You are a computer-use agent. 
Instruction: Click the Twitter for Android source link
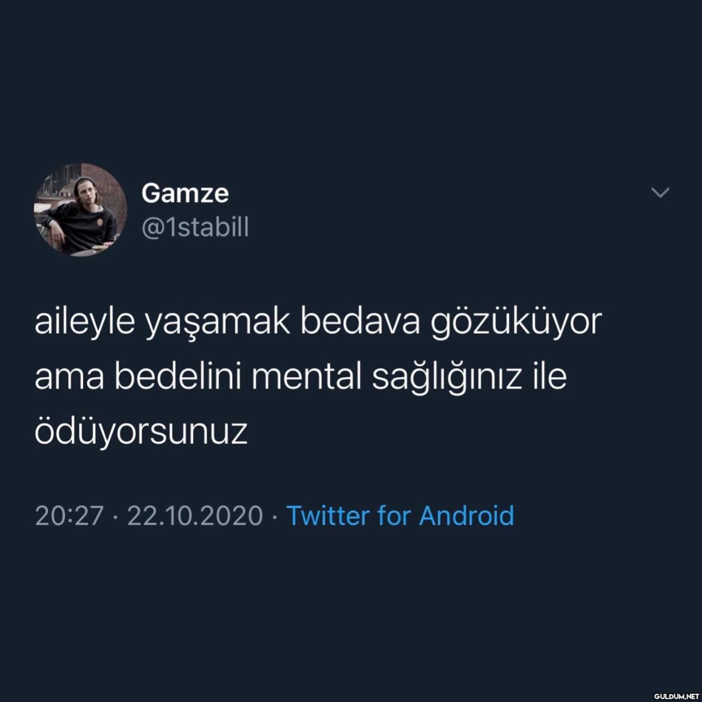tap(400, 516)
